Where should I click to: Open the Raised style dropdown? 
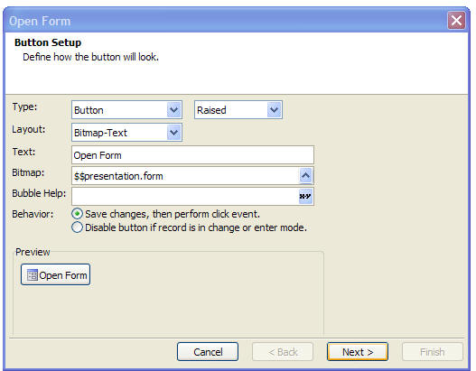[x=274, y=110]
